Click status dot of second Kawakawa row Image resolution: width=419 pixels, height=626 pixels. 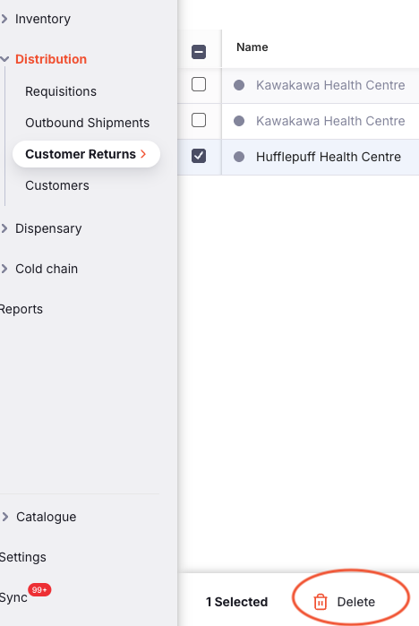(239, 121)
